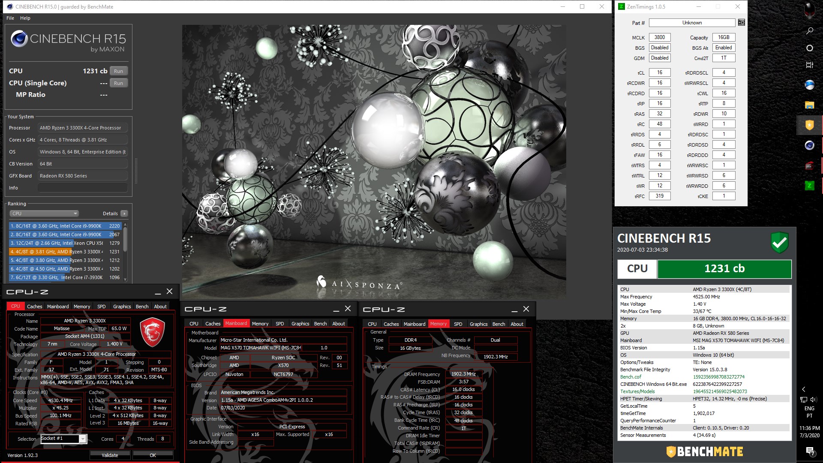Open the clock showing 11:36 PM
The image size is (823, 463).
(809, 432)
